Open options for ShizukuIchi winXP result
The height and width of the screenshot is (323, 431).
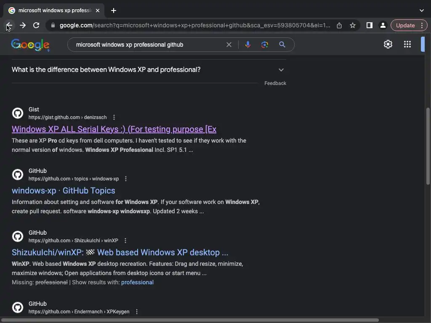[x=125, y=241]
